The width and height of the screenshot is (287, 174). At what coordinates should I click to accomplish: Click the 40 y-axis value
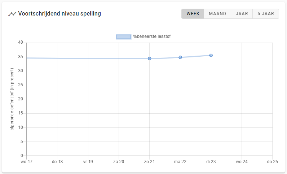(x=21, y=43)
